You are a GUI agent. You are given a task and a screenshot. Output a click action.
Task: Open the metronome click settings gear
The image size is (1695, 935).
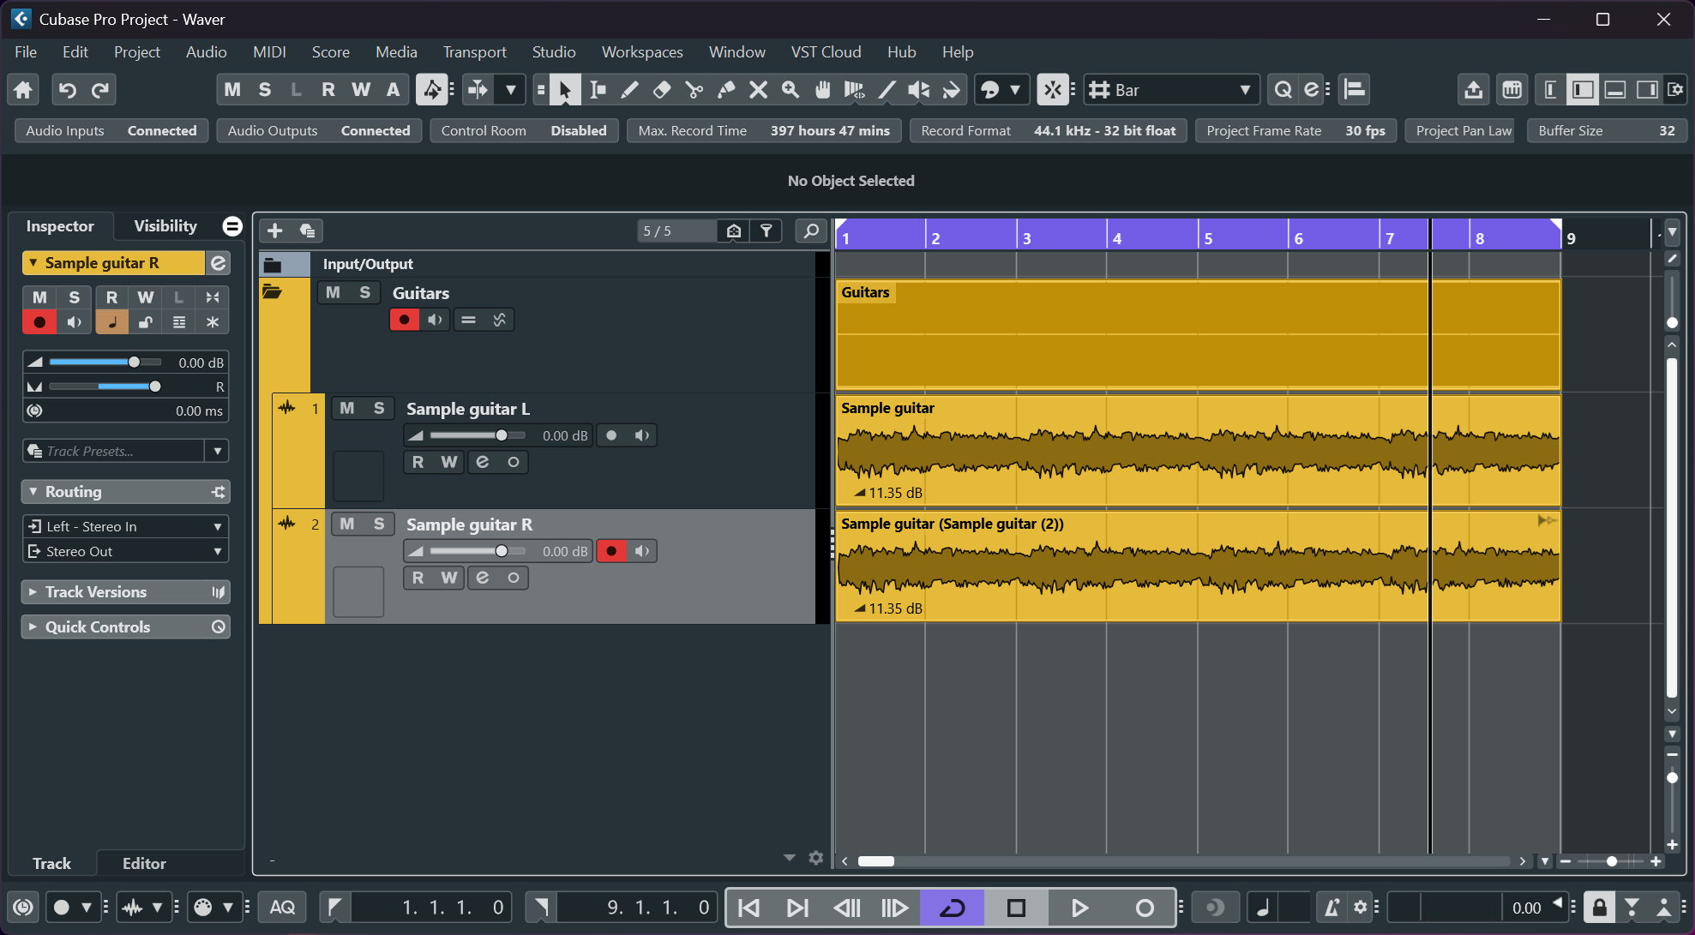[x=1361, y=908]
